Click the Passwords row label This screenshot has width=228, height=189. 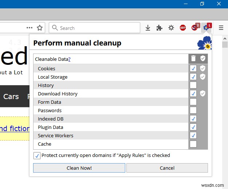50,110
